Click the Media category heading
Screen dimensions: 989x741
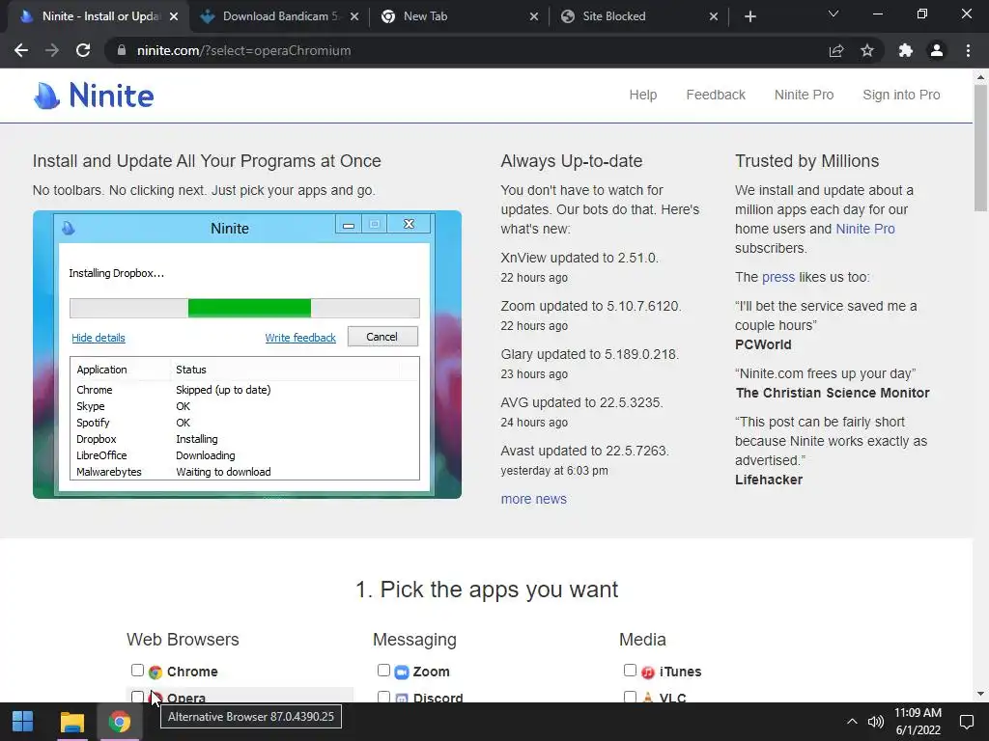pyautogui.click(x=642, y=640)
